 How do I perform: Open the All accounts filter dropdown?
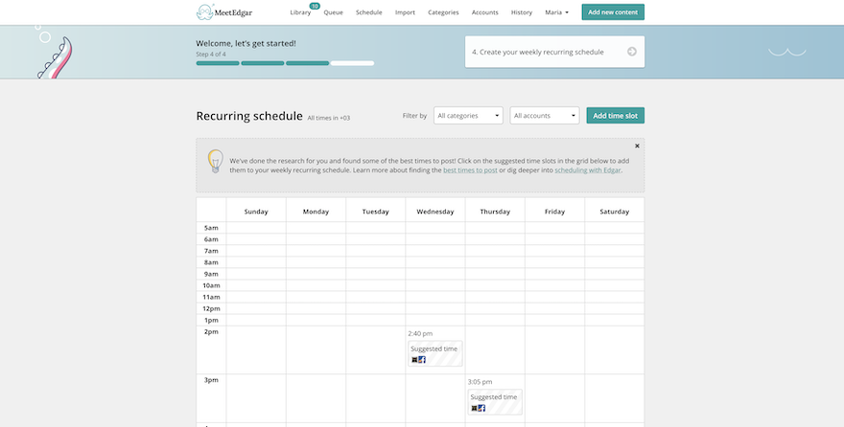click(x=545, y=116)
